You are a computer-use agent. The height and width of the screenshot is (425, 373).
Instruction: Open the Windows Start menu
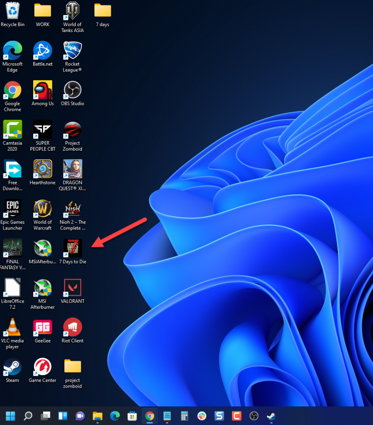coord(10,416)
